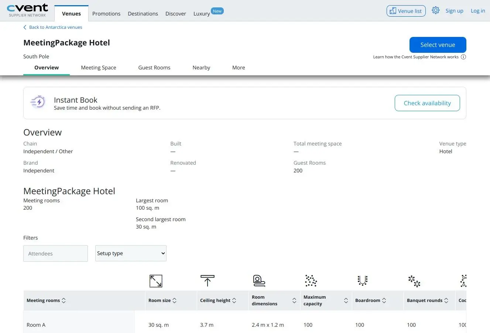Switch to the Guest Rooms tab
This screenshot has height=333, width=490.
coord(154,68)
